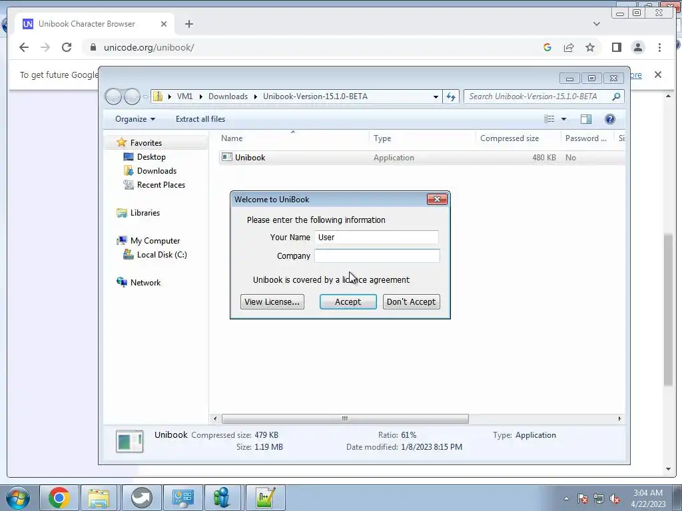The image size is (682, 511).
Task: Sort by the Compressed size column header
Action: point(510,138)
